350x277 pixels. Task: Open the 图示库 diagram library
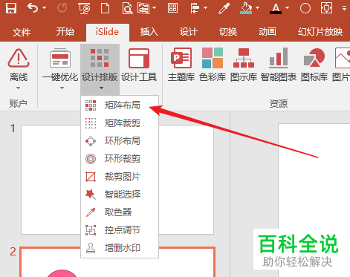click(x=244, y=65)
